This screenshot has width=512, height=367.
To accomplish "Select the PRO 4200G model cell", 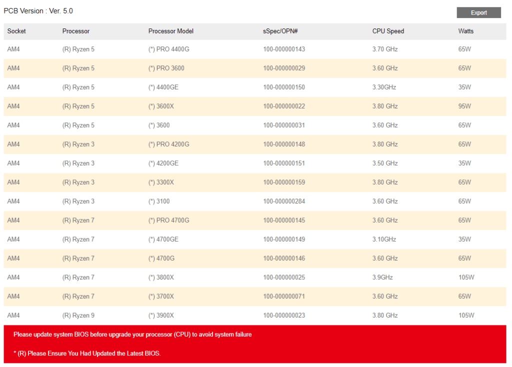I will pyautogui.click(x=169, y=144).
